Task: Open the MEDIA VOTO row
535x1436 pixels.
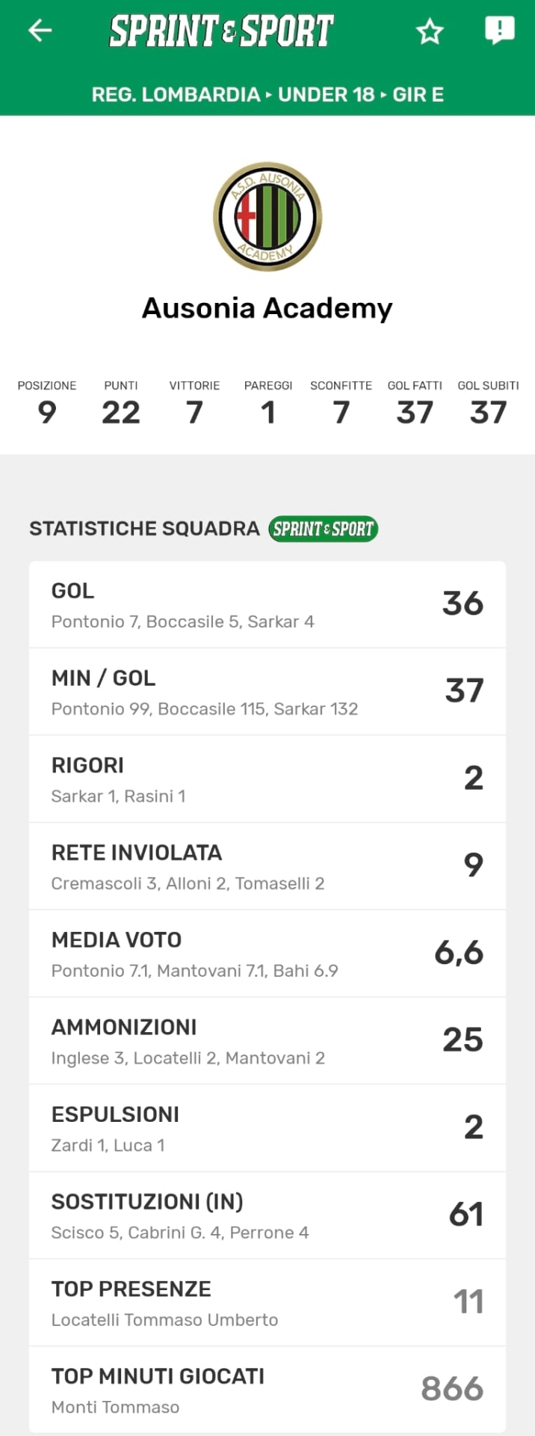Action: tap(267, 954)
